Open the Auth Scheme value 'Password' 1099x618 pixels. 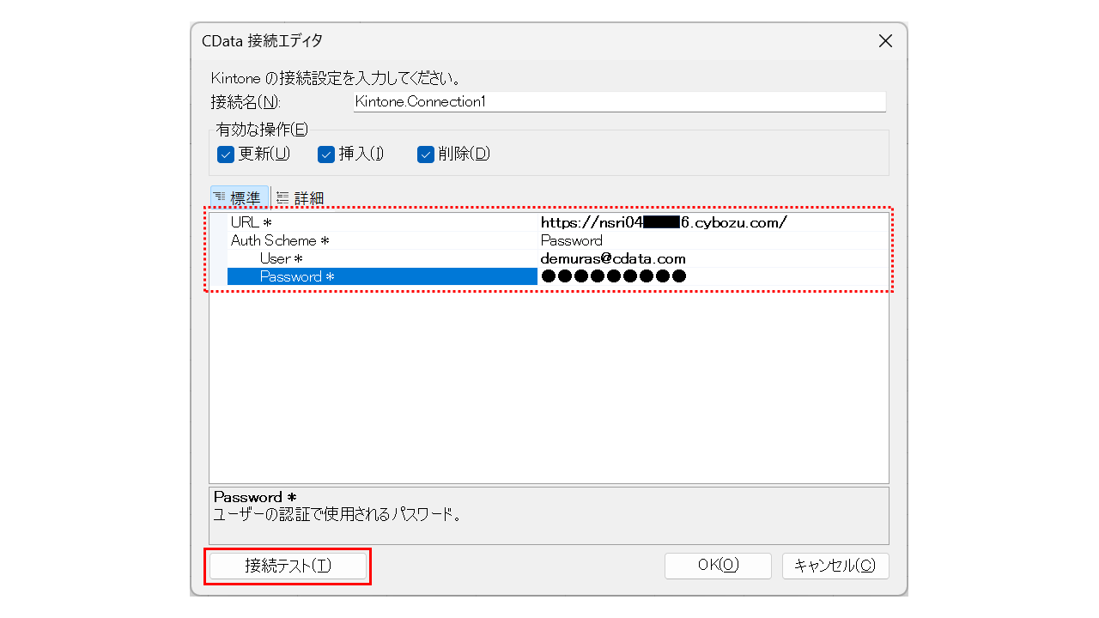713,240
